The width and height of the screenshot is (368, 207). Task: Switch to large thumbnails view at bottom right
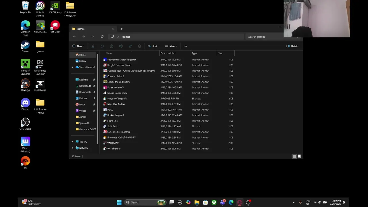pyautogui.click(x=299, y=156)
